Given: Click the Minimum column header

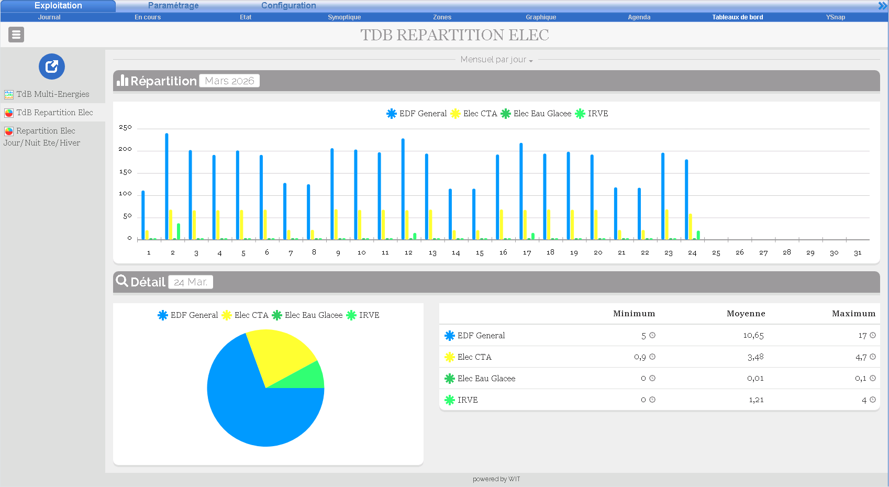Looking at the screenshot, I should click(634, 314).
